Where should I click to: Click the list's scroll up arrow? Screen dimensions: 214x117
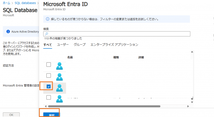192,52
